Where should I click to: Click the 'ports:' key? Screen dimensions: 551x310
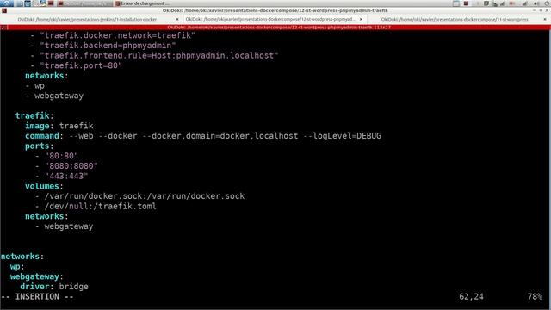[x=39, y=146]
